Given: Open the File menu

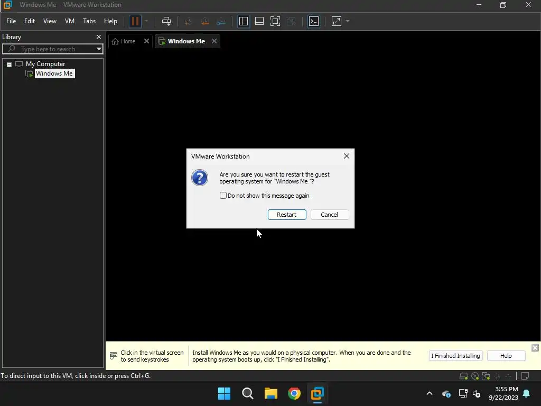Looking at the screenshot, I should pyautogui.click(x=11, y=21).
